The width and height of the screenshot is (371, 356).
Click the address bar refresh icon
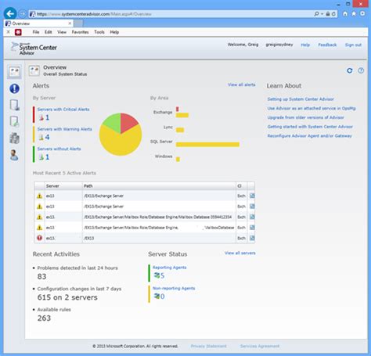point(333,14)
